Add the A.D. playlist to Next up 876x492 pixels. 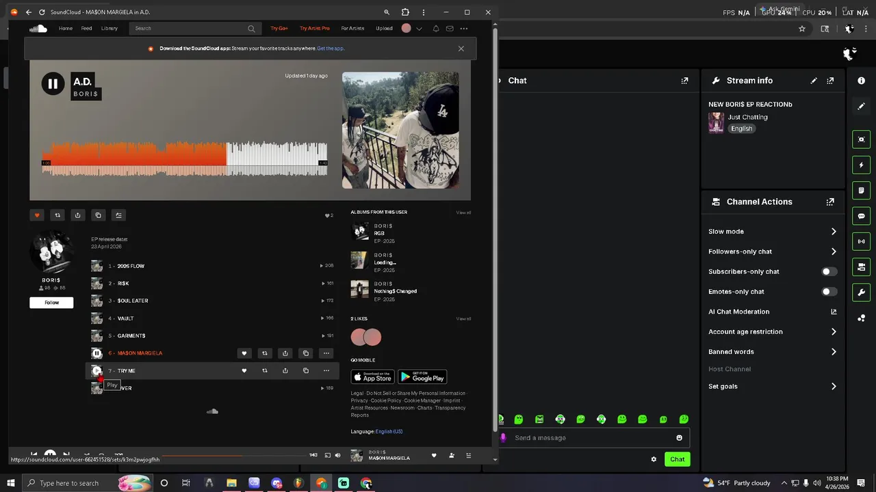(118, 215)
